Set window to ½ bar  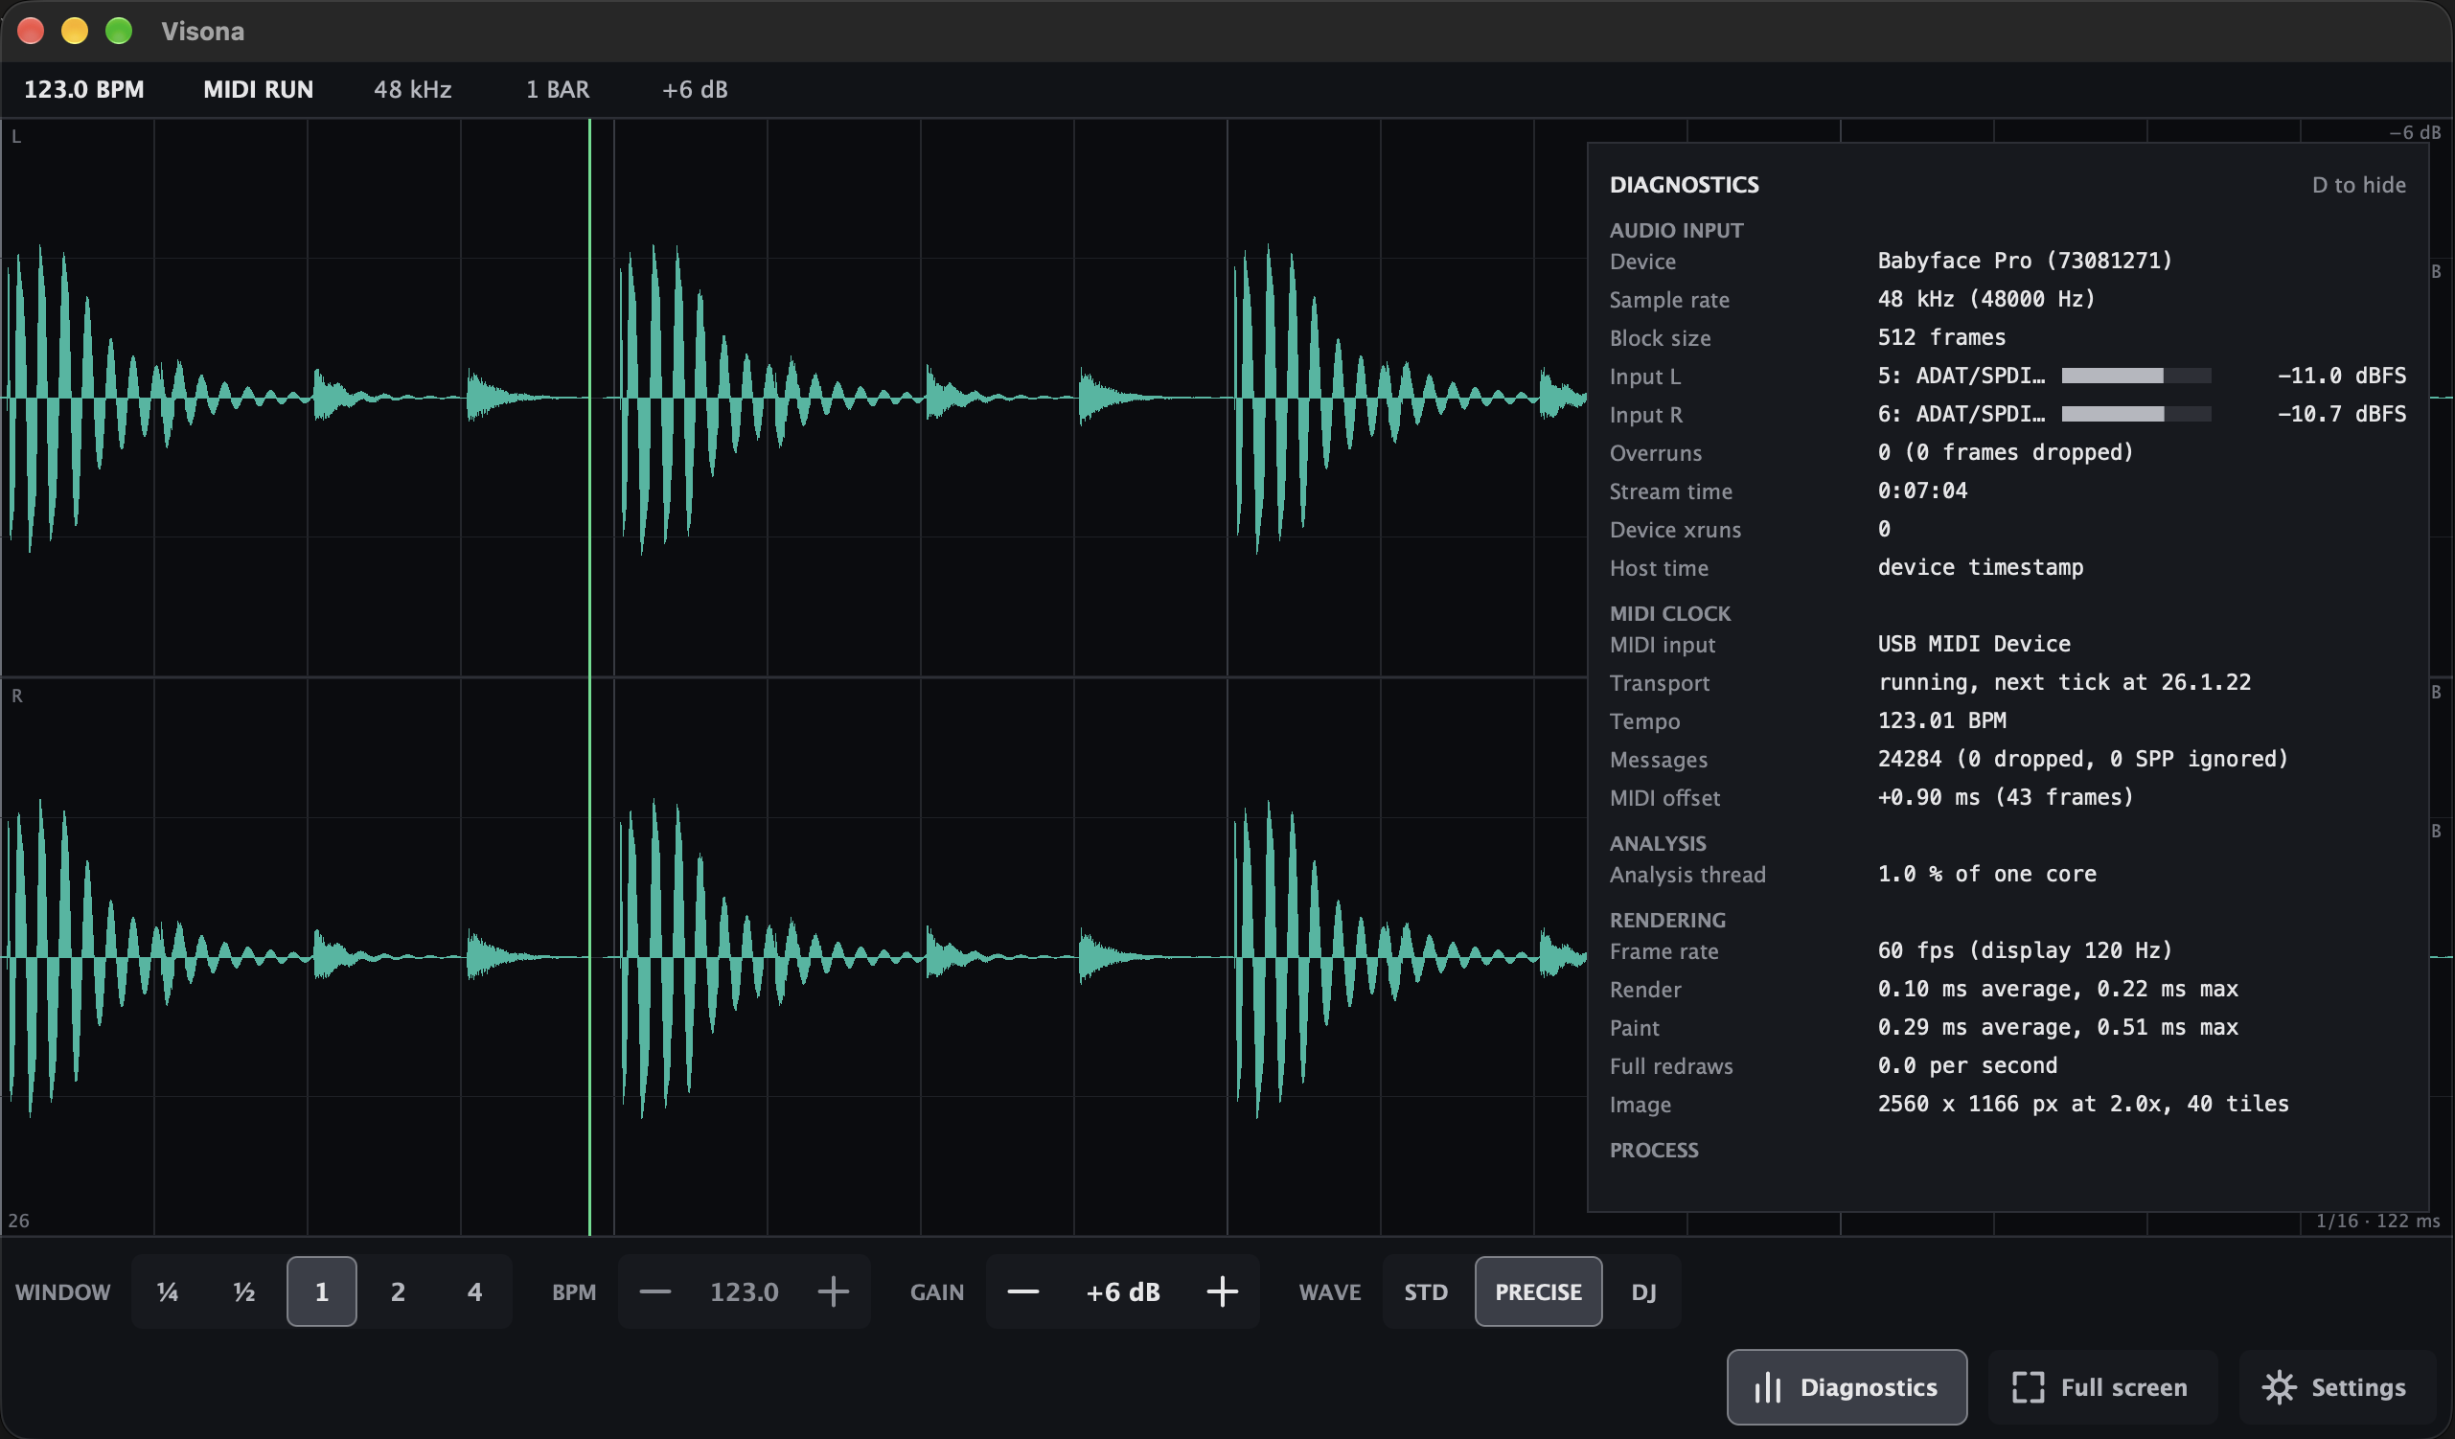point(244,1291)
